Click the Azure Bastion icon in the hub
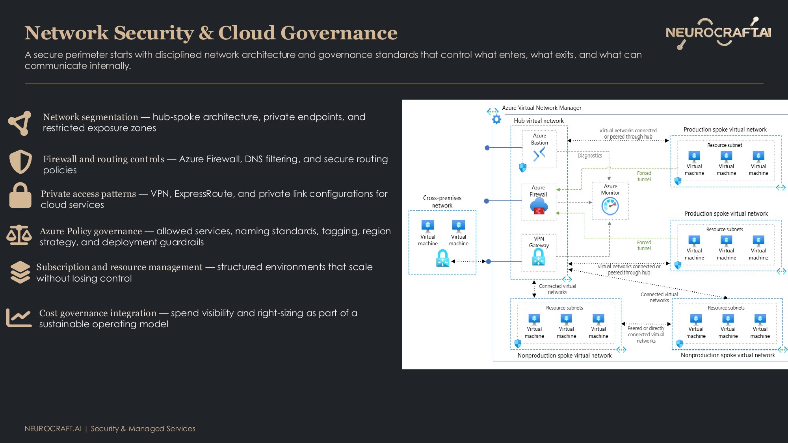The image size is (788, 443). [539, 154]
